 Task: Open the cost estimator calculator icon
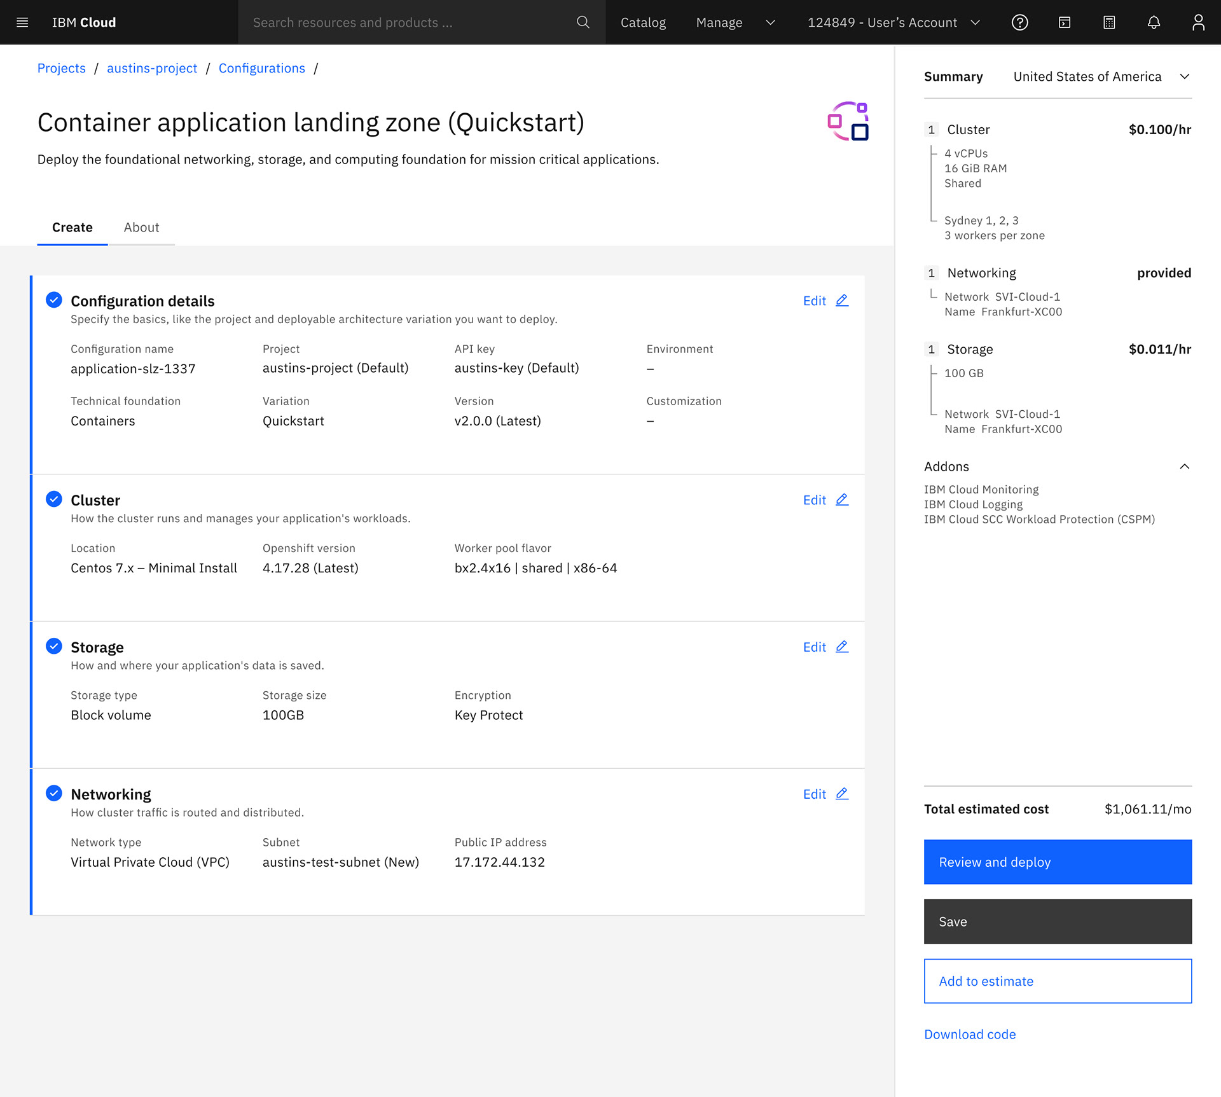click(1109, 22)
